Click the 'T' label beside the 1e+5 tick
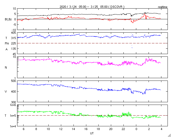171x137 pixels. click(x=6, y=116)
